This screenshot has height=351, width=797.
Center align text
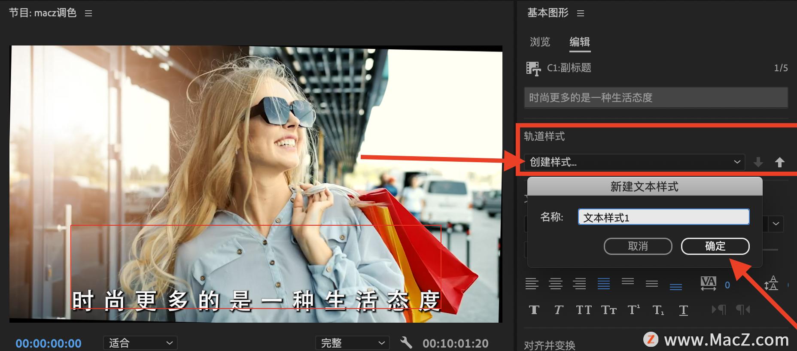point(556,284)
